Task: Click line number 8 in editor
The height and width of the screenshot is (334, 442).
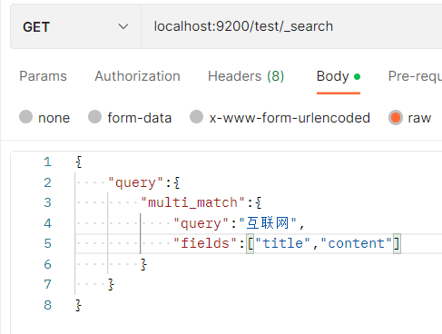Action: pos(47,305)
